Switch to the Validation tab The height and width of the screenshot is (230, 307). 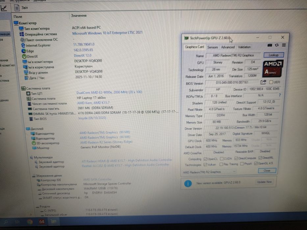(244, 47)
